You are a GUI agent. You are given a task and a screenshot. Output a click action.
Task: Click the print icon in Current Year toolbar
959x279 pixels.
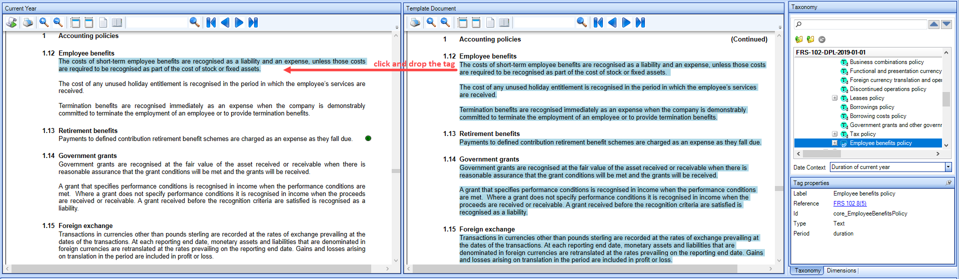(x=28, y=22)
